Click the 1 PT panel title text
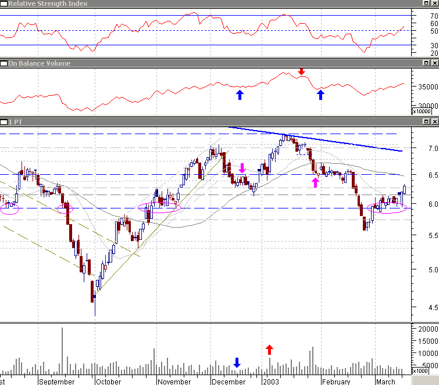Viewport: 439px width, 385px height. click(15, 122)
